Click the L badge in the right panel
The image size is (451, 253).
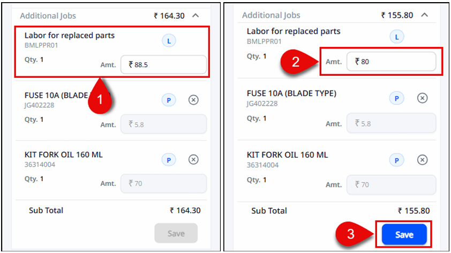point(396,37)
